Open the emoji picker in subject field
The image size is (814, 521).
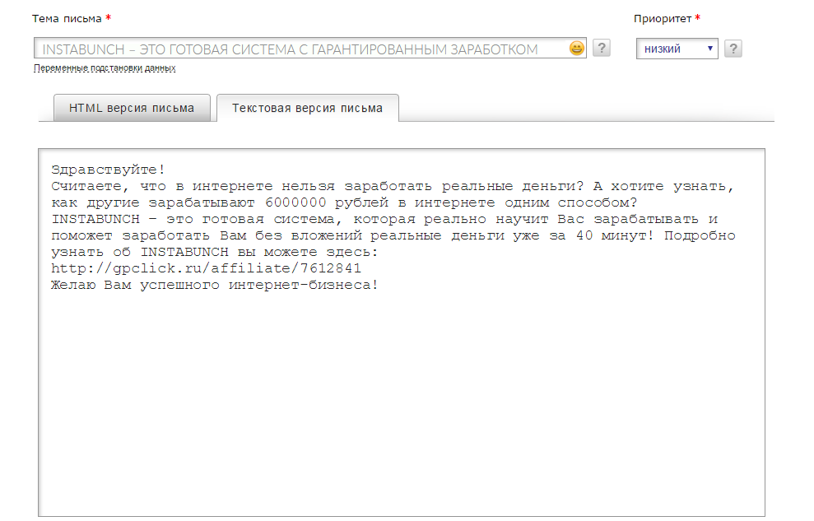pos(577,49)
